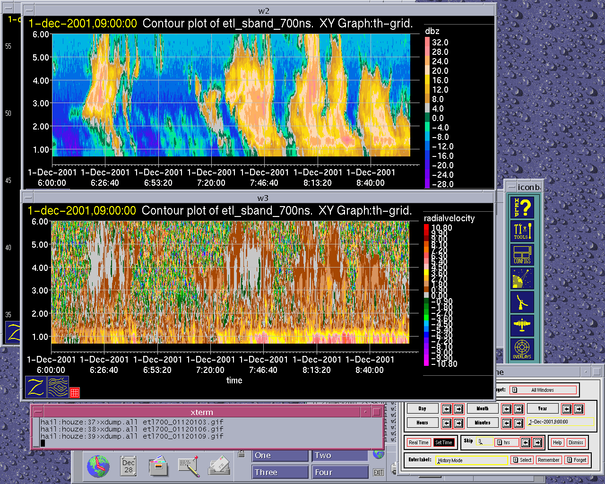The image size is (605, 484).
Task: Step the Hours value forward
Action: pyautogui.click(x=458, y=423)
